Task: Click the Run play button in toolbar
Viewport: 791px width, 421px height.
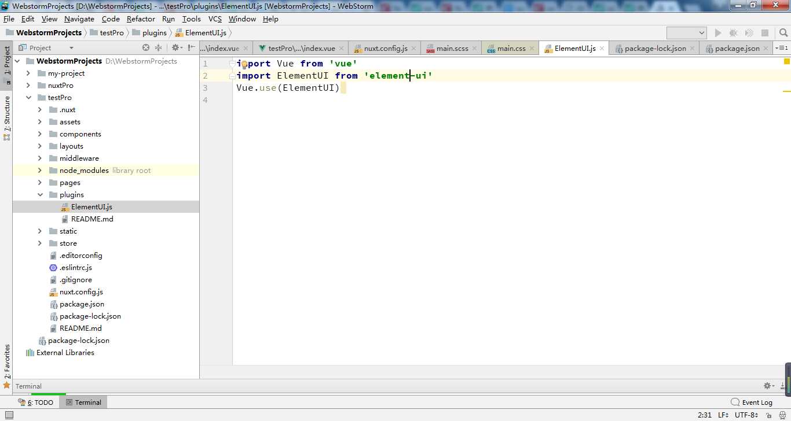Action: [x=718, y=33]
